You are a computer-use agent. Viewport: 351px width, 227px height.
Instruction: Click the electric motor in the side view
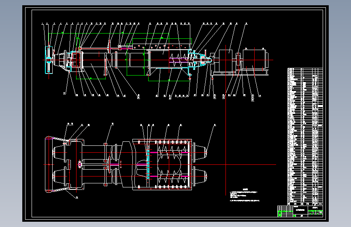coord(255,59)
